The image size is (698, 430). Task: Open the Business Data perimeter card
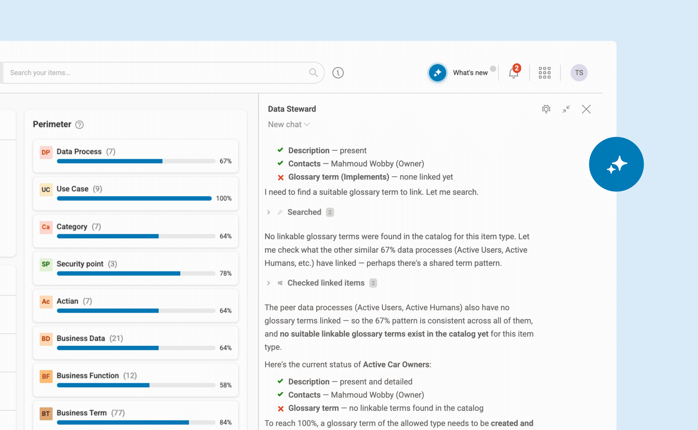click(136, 343)
